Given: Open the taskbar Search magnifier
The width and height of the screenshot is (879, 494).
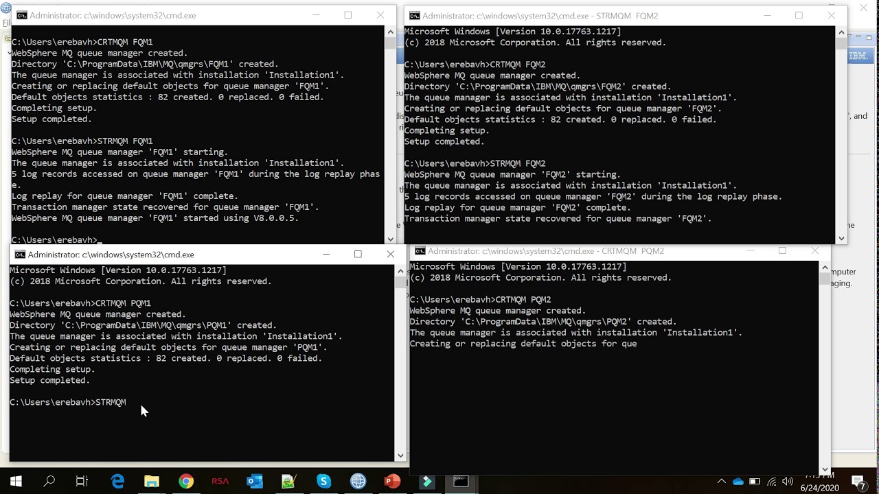Looking at the screenshot, I should [x=49, y=481].
